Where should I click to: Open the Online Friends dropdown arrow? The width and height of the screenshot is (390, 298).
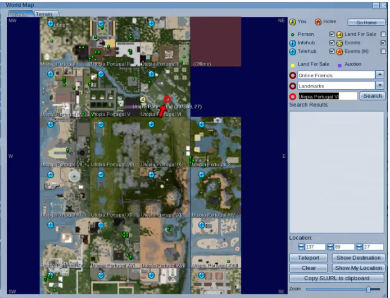380,75
